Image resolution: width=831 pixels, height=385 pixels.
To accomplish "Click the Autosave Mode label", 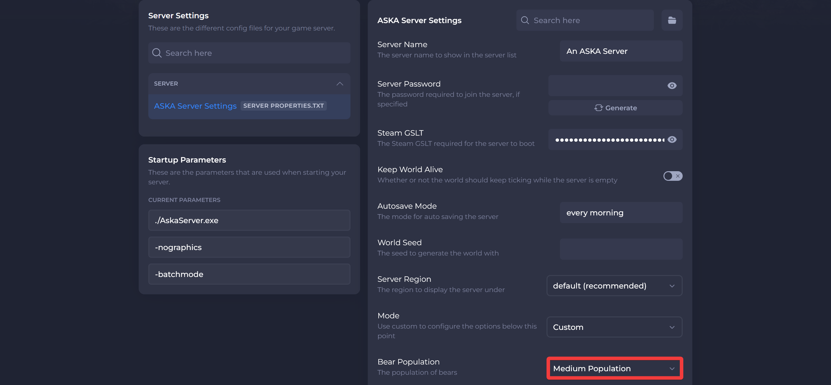I will (x=407, y=206).
